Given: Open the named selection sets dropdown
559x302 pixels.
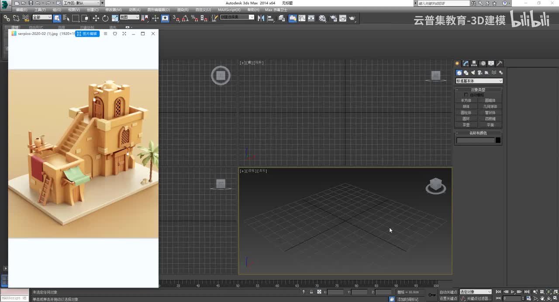Looking at the screenshot, I should 237,17.
